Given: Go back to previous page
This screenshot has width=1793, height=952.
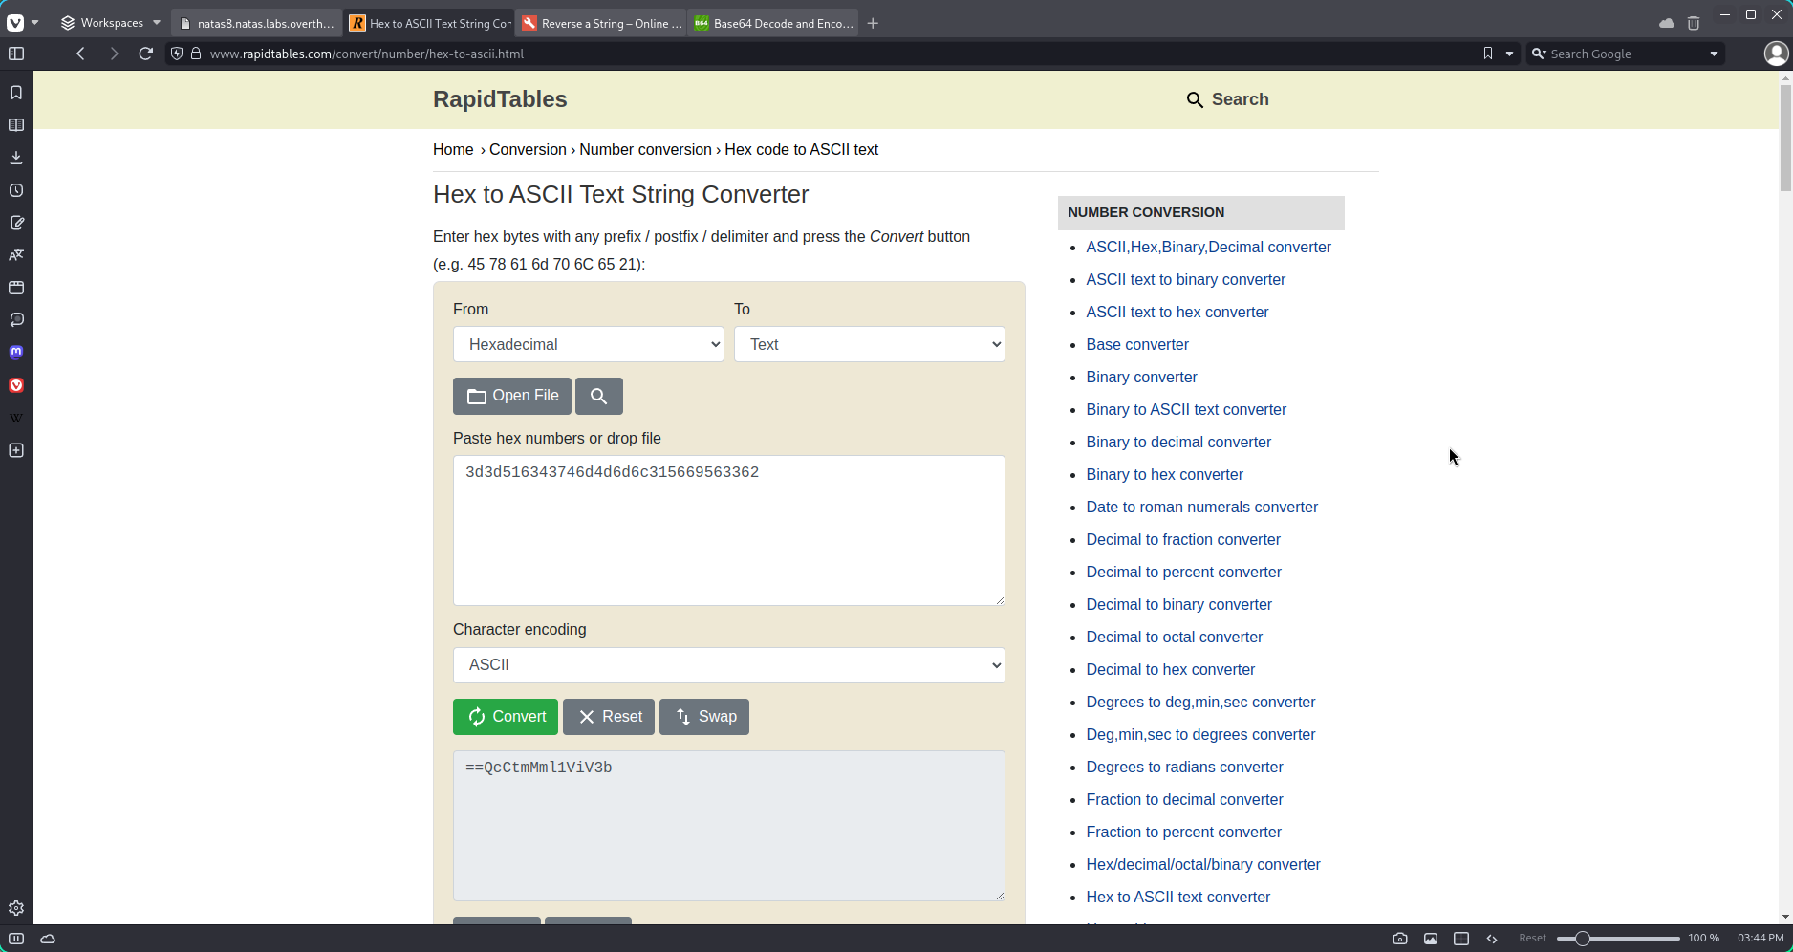Looking at the screenshot, I should coord(81,54).
